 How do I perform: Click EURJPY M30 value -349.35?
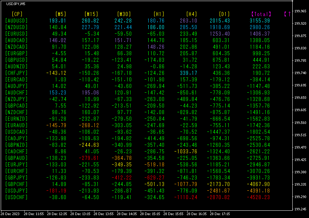(x=121, y=165)
